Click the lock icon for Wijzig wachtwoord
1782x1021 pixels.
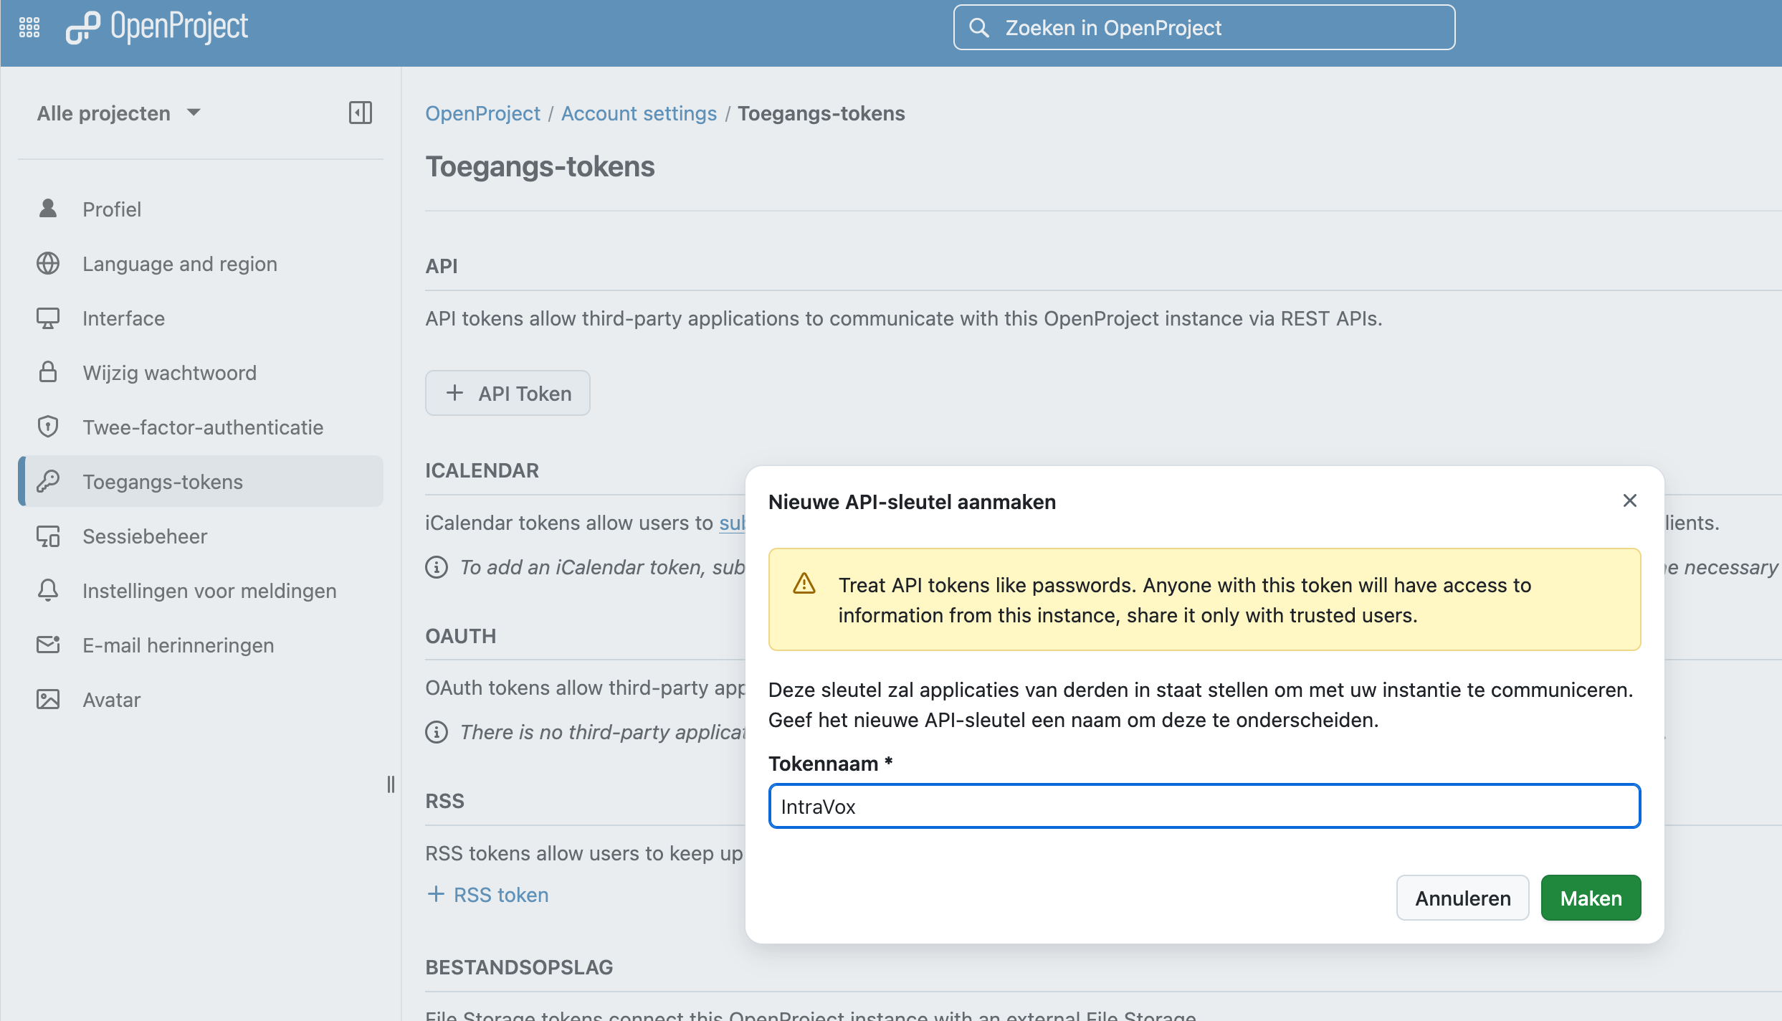[48, 372]
